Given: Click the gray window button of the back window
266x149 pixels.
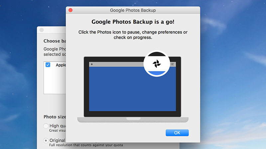Looking at the screenshot, I should pyautogui.click(x=42, y=30).
